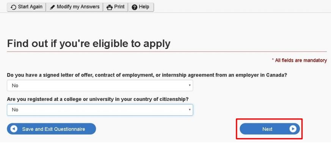
Task: Expand the arrow of the college registration dropdown
Action: [190, 110]
